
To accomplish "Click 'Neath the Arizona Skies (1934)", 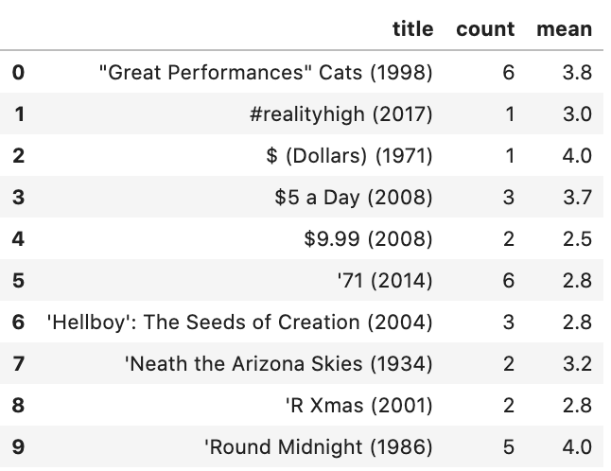I will click(x=279, y=364).
